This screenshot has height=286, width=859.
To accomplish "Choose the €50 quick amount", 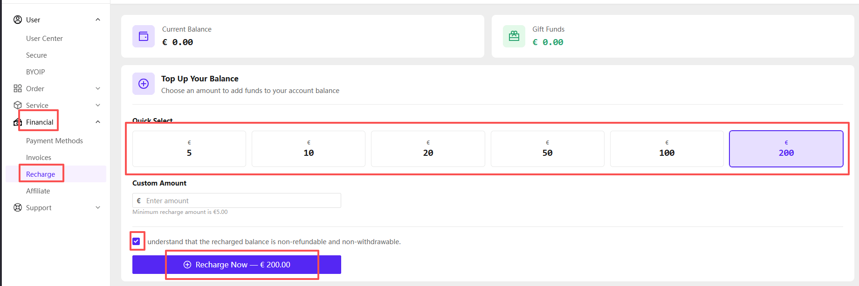I will point(548,149).
